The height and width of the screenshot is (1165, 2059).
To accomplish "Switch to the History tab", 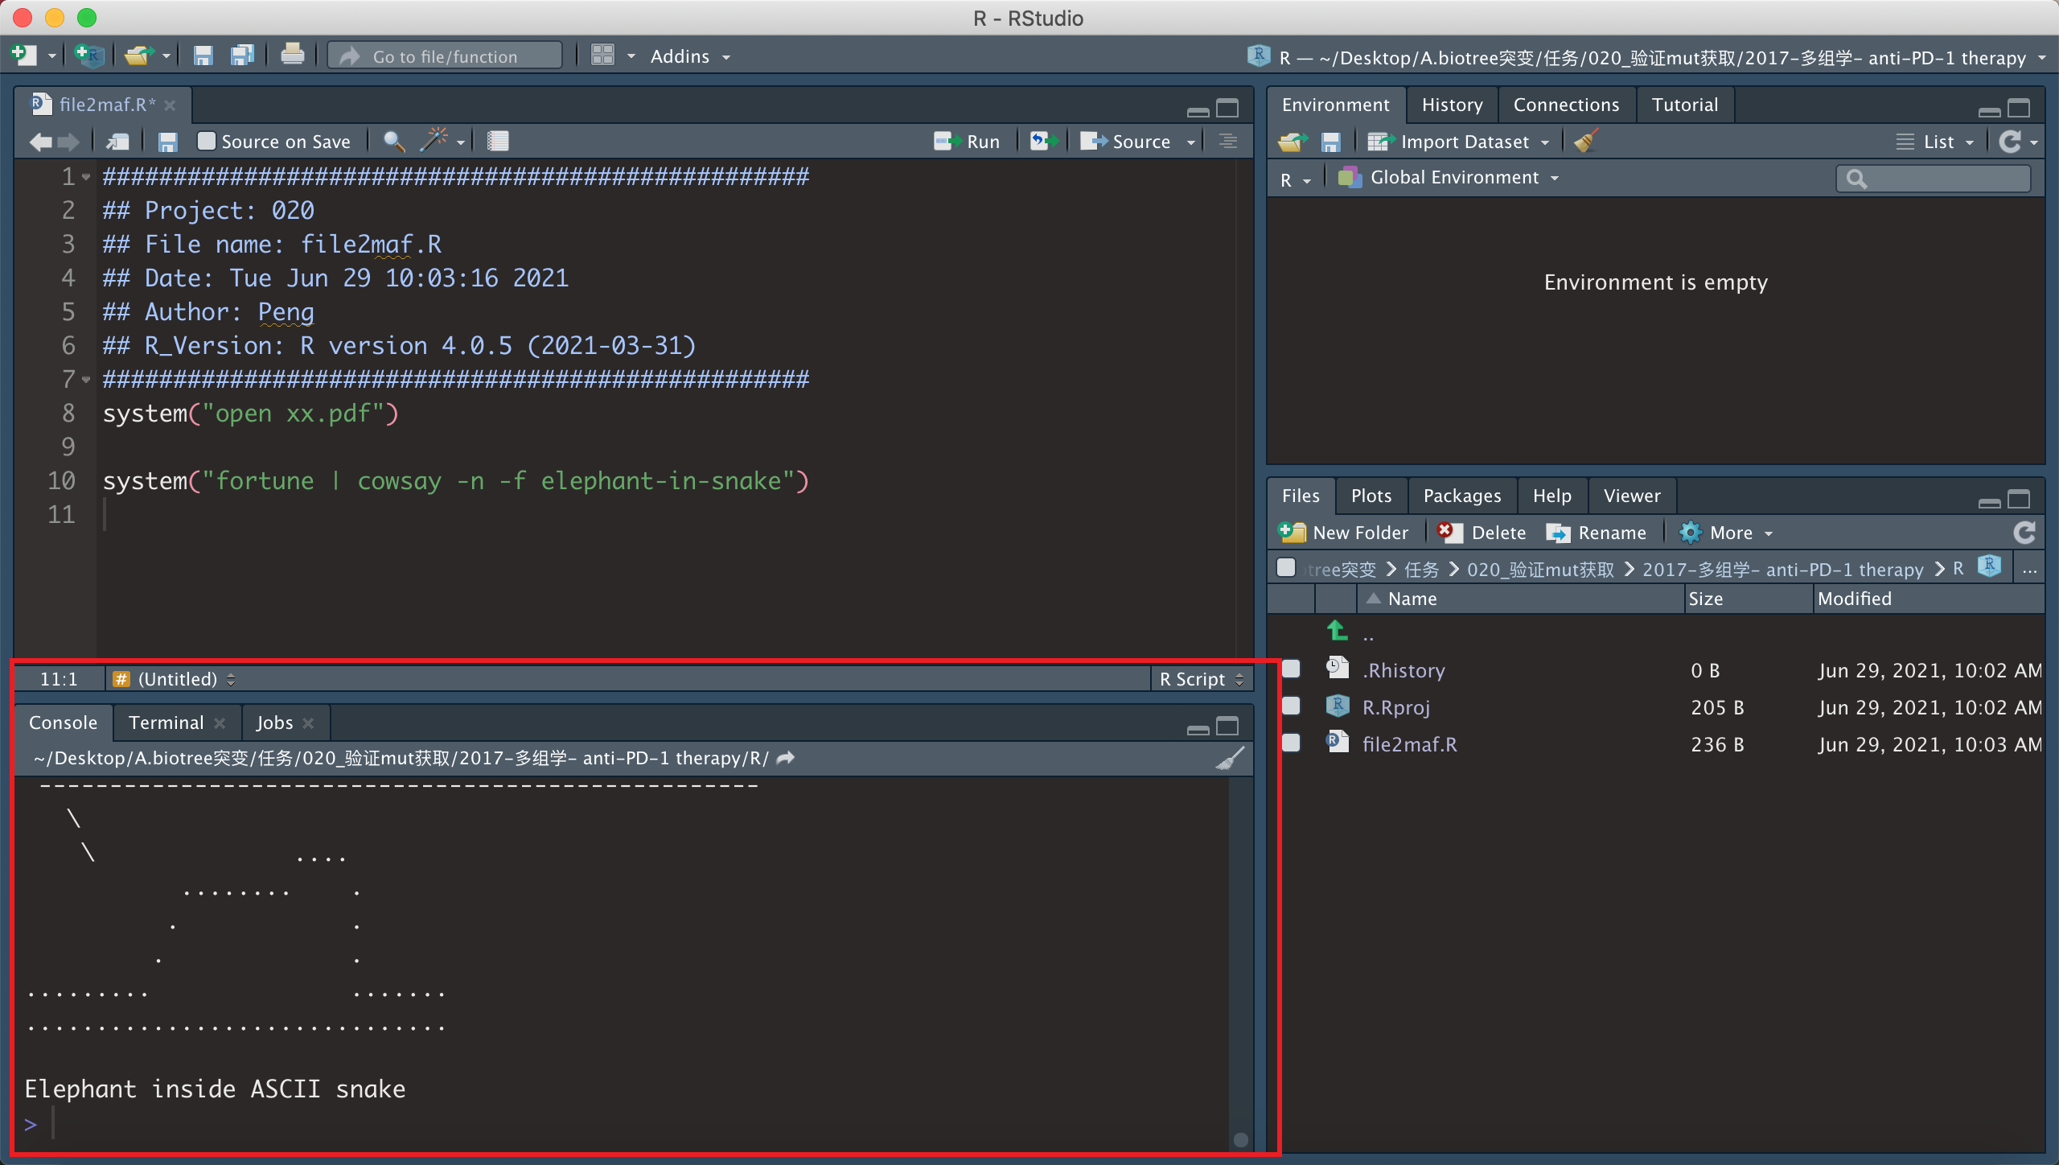I will [1452, 105].
